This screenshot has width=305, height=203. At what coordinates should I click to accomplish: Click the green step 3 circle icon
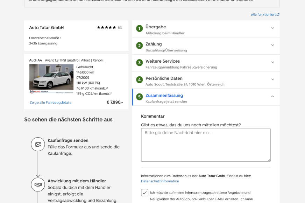tap(139, 63)
